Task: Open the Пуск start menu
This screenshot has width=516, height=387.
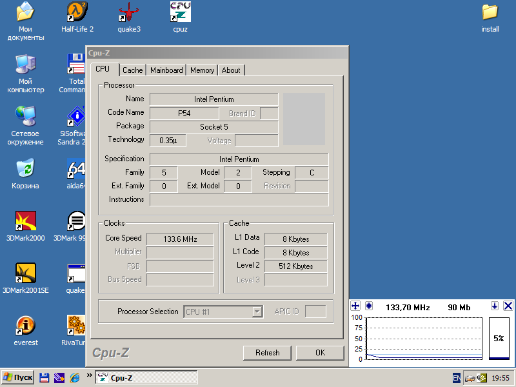Action: coord(18,377)
